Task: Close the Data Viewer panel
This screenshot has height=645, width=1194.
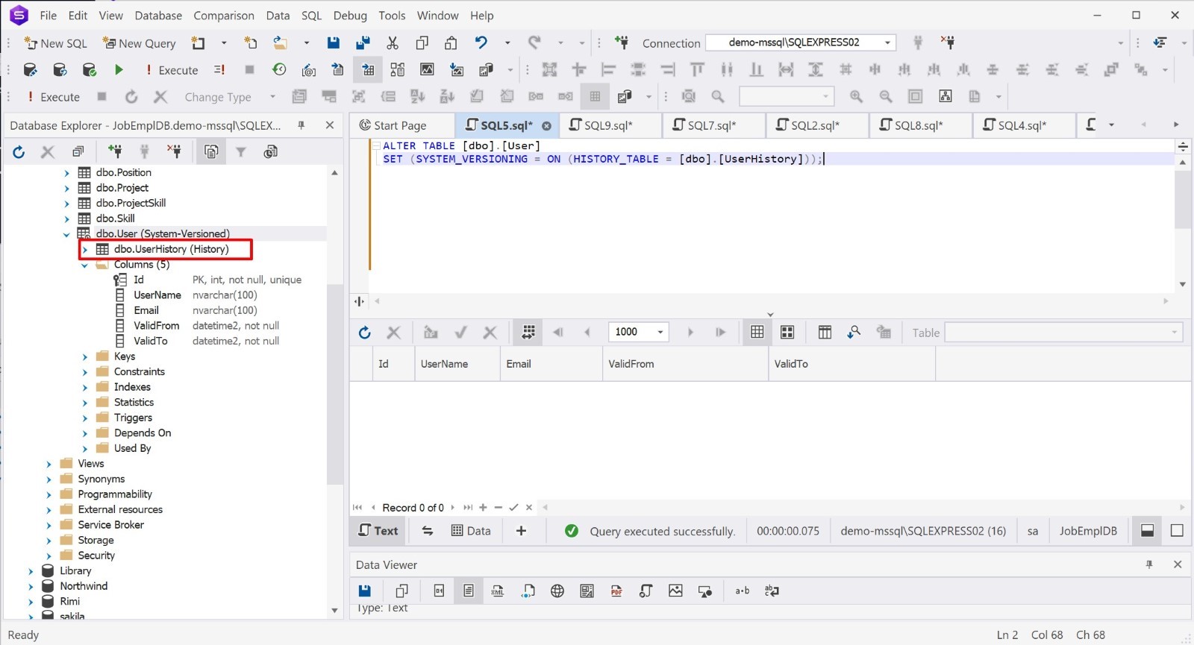Action: click(x=1178, y=564)
